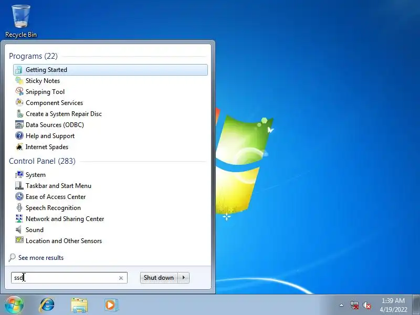Click the Control Panel (283) group header
Image resolution: width=420 pixels, height=315 pixels.
(42, 161)
